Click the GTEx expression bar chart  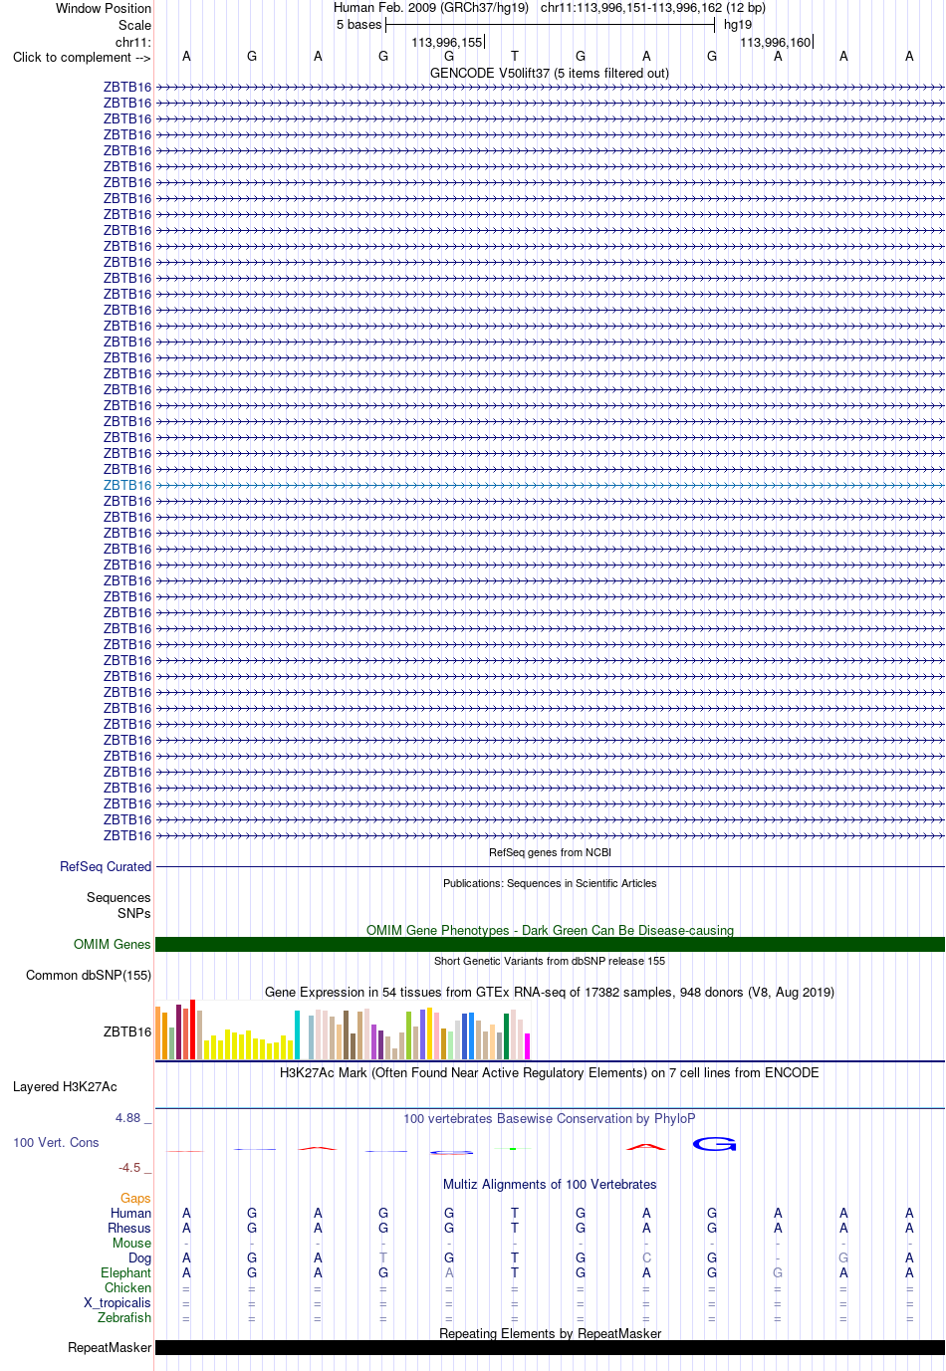(x=343, y=1029)
